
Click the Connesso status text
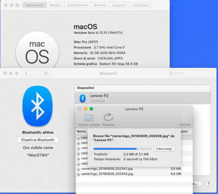click(x=98, y=101)
